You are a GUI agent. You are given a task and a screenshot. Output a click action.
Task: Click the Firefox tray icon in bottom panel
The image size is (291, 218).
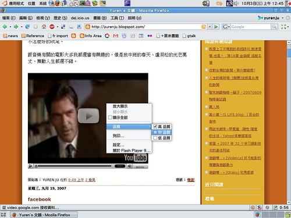pyautogui.click(x=257, y=215)
